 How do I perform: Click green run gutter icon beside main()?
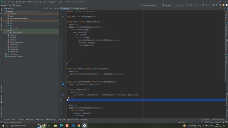pos(63,16)
